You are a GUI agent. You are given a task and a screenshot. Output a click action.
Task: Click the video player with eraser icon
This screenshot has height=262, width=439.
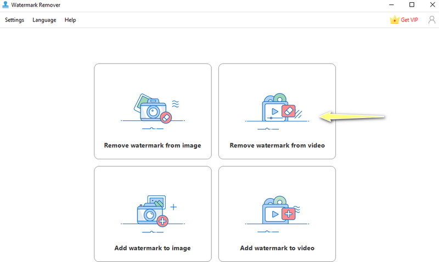[x=278, y=108]
